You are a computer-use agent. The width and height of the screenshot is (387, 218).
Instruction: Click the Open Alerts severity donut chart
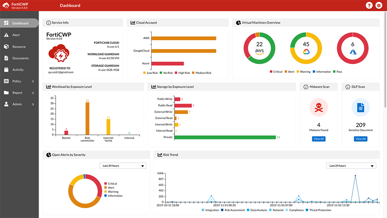point(85,191)
